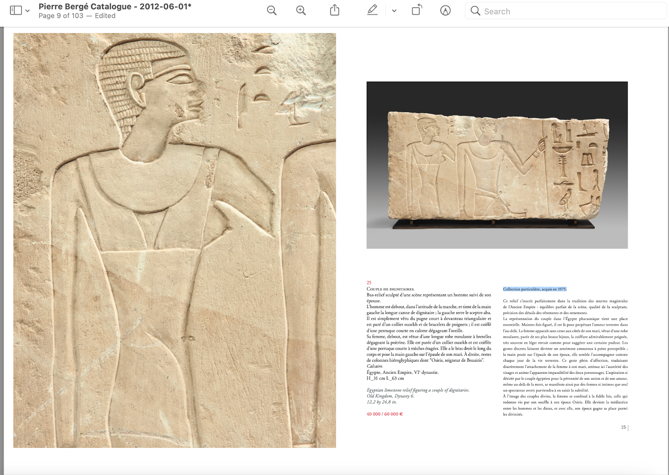Click the italic text Old Kingdom, Dynasty 6
The width and height of the screenshot is (669, 475).
point(391,396)
